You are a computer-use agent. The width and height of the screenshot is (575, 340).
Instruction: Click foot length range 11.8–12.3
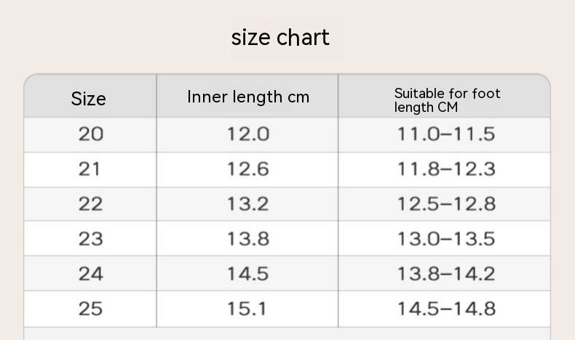pos(445,169)
